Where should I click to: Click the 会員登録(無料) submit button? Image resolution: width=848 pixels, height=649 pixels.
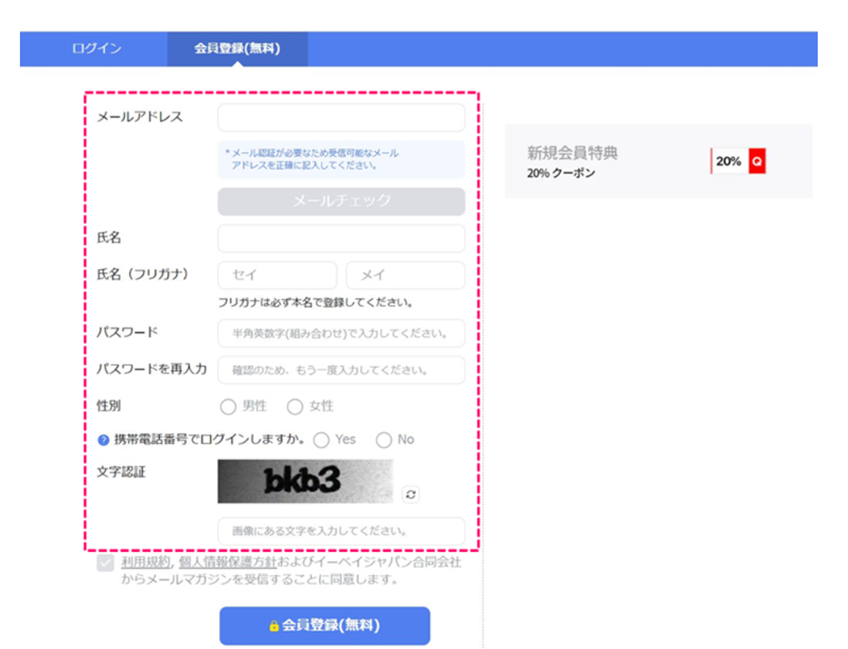coord(325,625)
